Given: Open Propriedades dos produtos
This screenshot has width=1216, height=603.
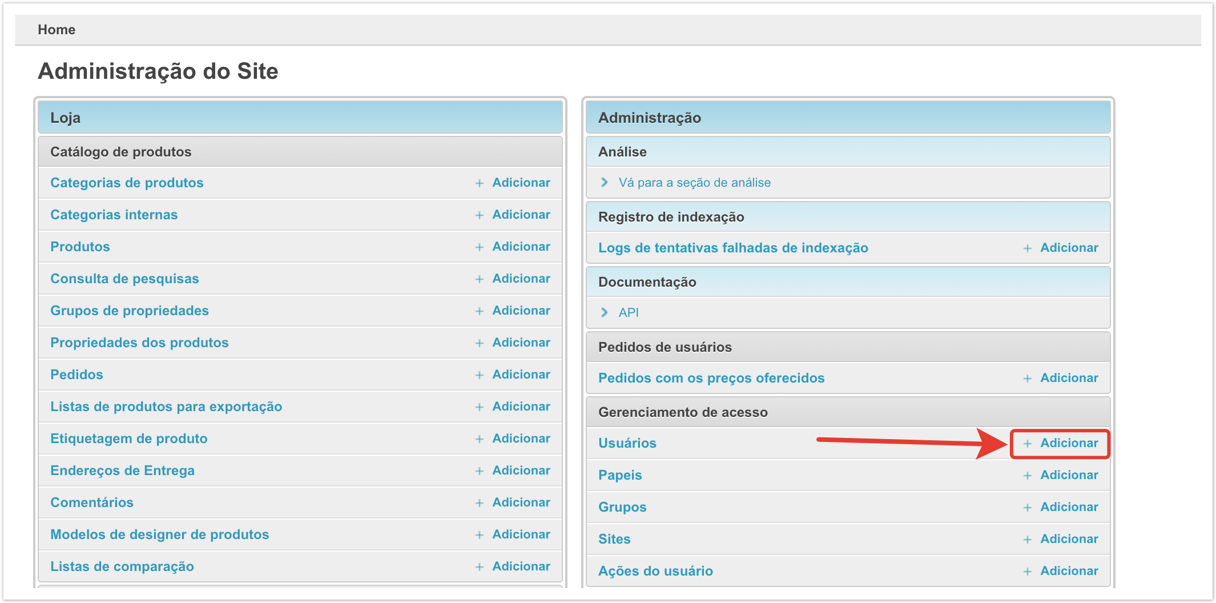Looking at the screenshot, I should [139, 343].
